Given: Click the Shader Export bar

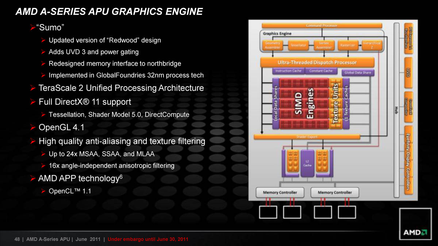Looking at the screenshot, I should click(307, 137).
